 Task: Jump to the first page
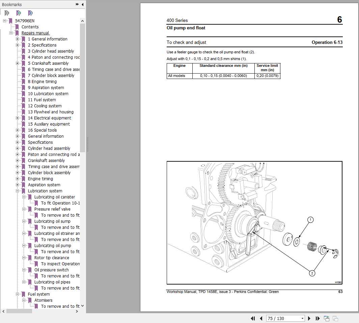point(253,318)
